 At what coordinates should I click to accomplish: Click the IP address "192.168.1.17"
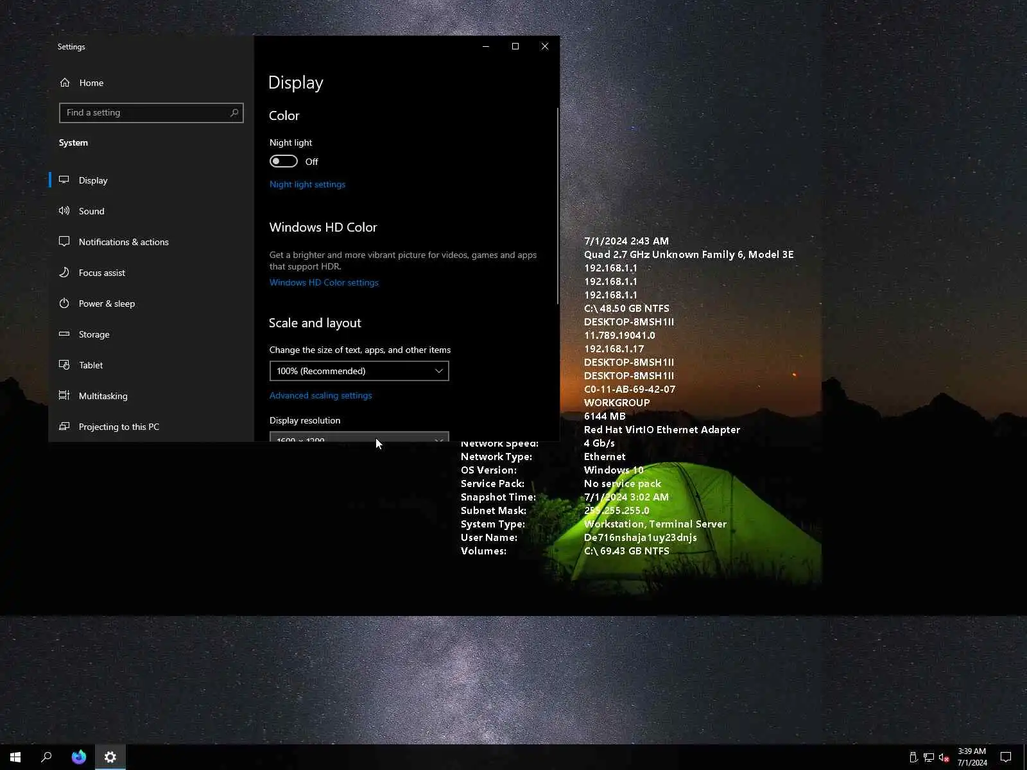click(614, 349)
